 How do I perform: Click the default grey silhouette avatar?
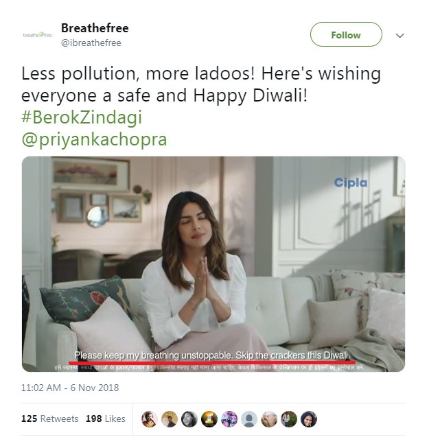pos(249,419)
